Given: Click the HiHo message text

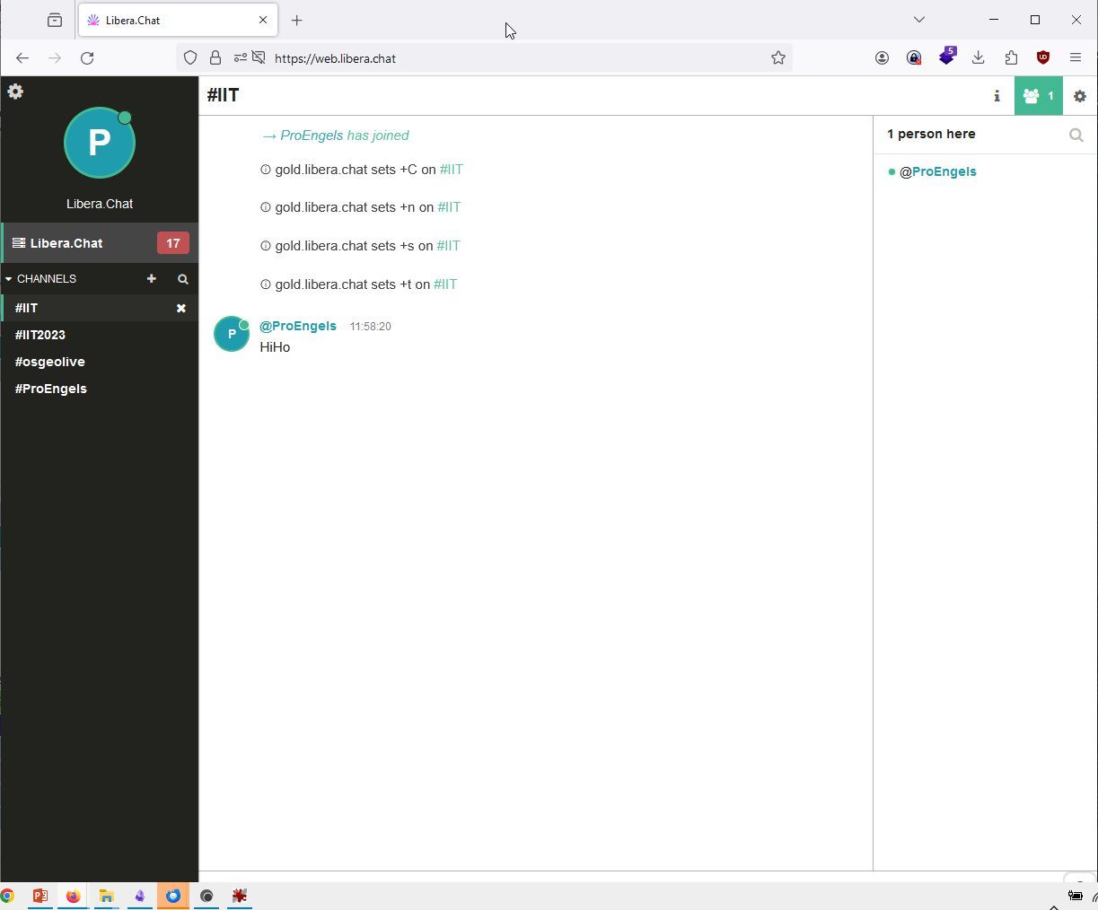Looking at the screenshot, I should 275,347.
